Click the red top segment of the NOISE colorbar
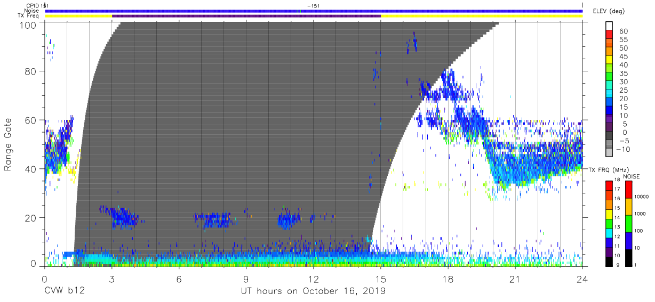 (628, 190)
